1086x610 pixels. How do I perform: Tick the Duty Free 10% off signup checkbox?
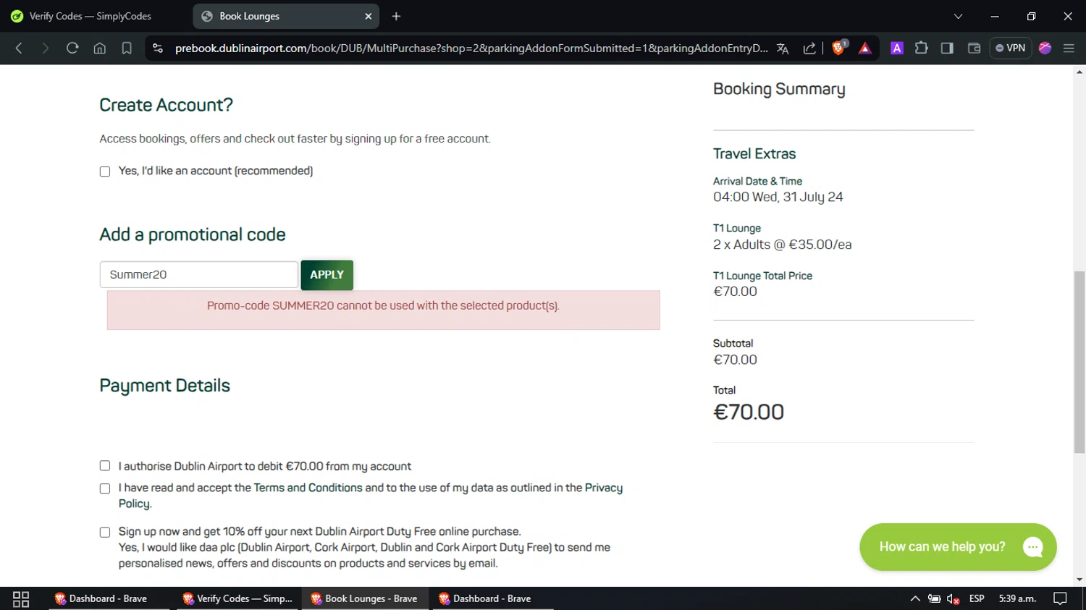[105, 532]
